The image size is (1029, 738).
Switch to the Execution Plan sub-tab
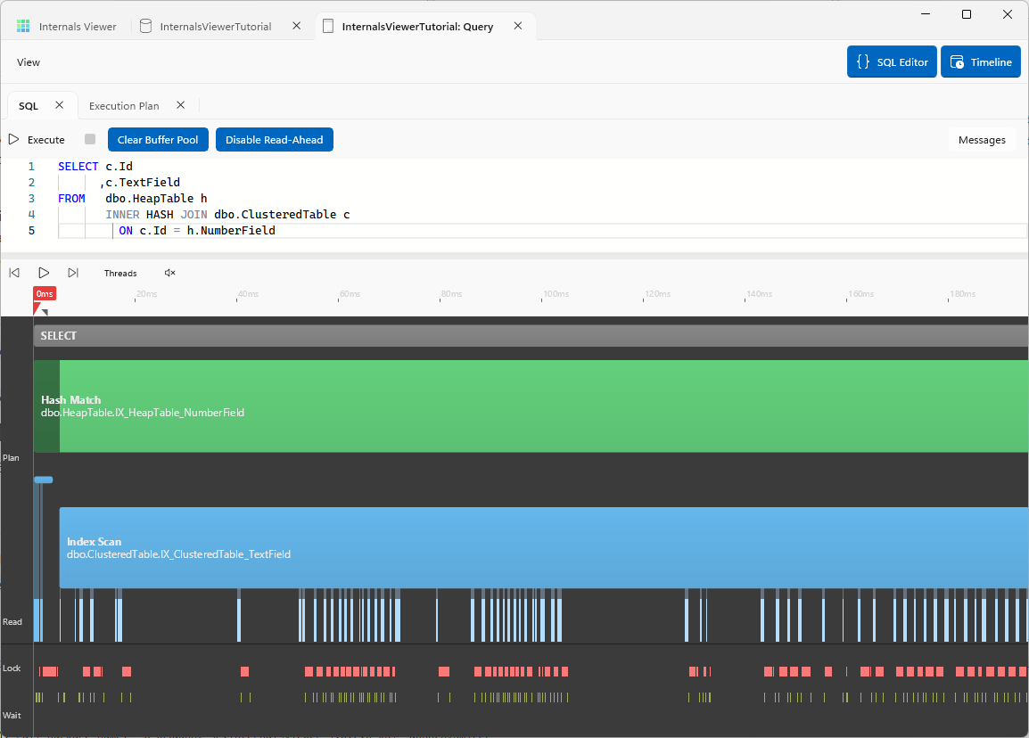point(124,105)
